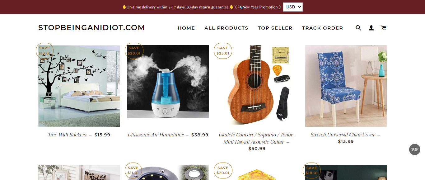Screen dimensions: 425x180
Task: Open the Tree Wall Stickers product link
Action: tap(67, 135)
